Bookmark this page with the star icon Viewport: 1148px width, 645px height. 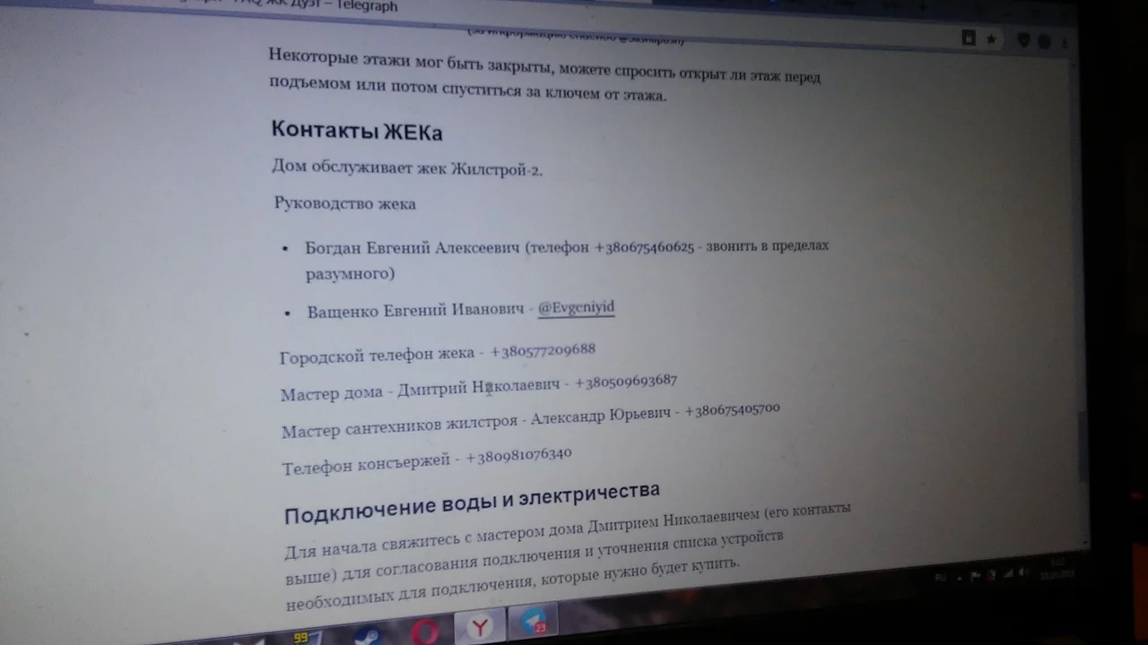point(991,39)
